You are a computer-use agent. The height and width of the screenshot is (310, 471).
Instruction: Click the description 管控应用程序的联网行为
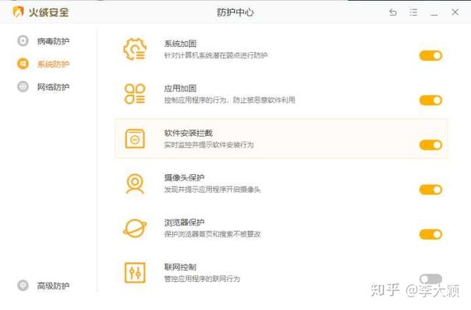pyautogui.click(x=202, y=279)
